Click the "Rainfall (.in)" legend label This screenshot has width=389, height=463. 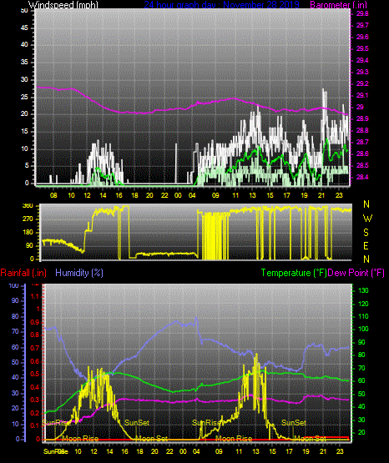pyautogui.click(x=23, y=273)
